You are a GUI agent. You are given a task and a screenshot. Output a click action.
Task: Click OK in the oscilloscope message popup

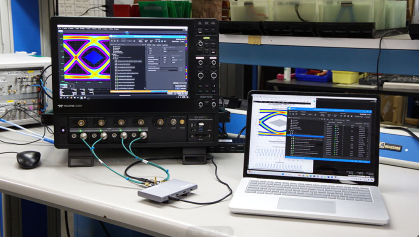(x=177, y=89)
